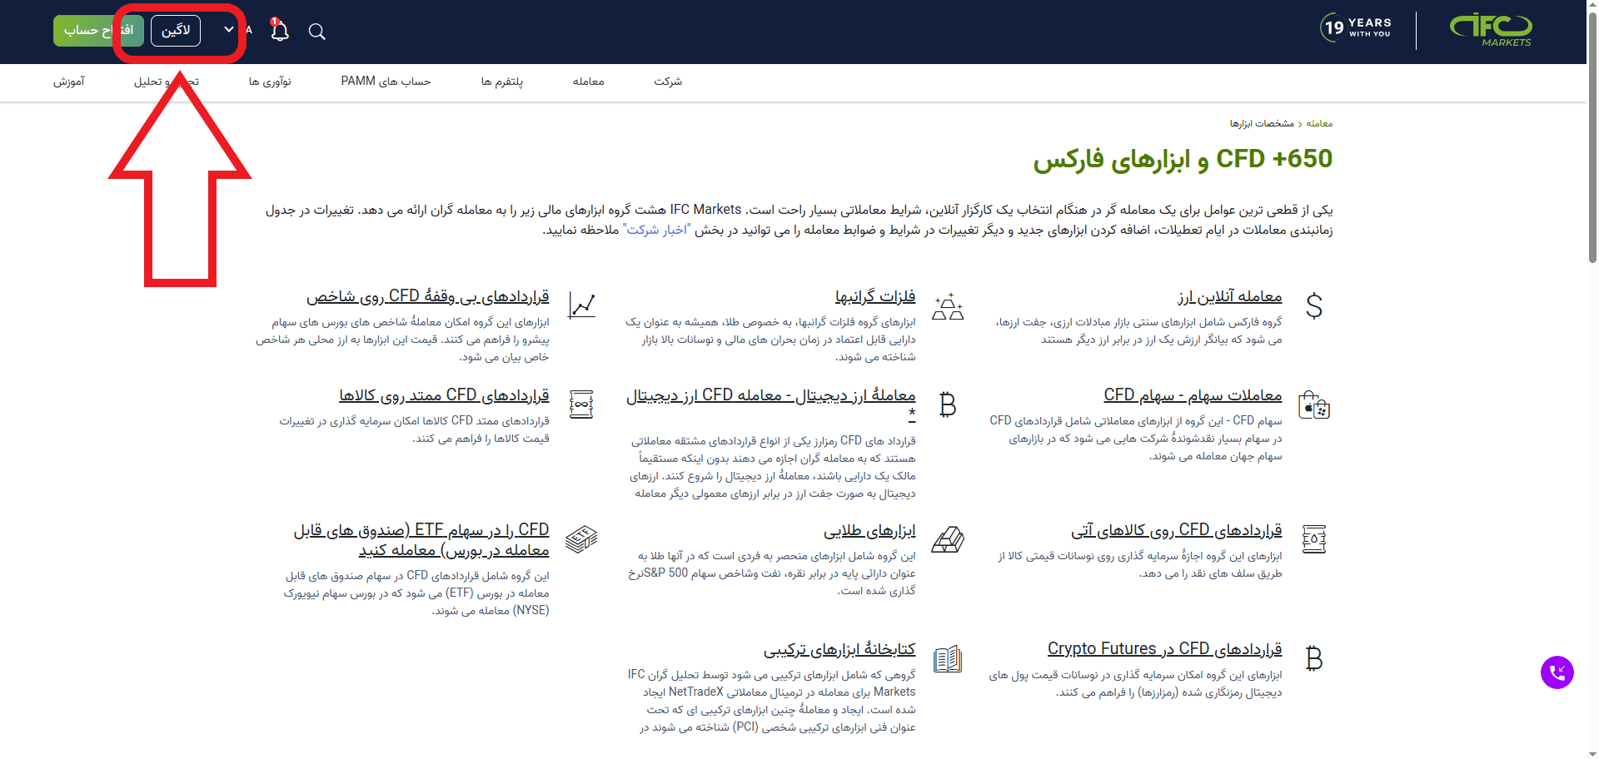Click the search magnifier icon in header

pos(316,32)
